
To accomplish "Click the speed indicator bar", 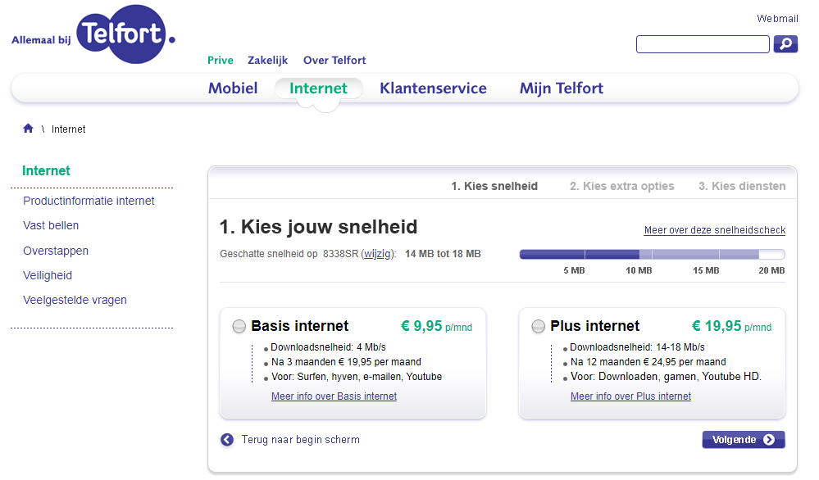I will tap(652, 255).
